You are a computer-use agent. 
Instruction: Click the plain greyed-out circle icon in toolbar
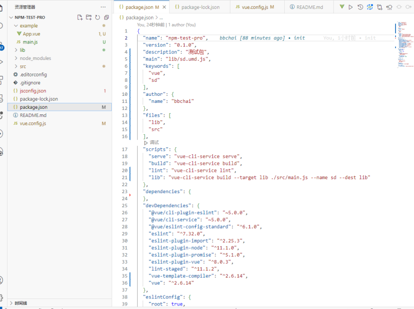[399, 7]
